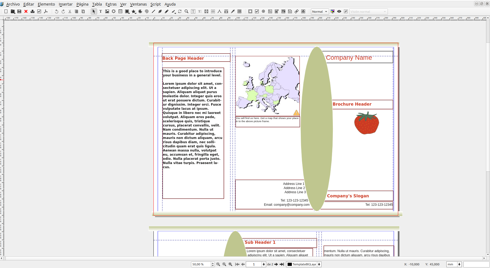Screen dimensions: 490x268
Task: Select the Polygon star tool
Action: [x=134, y=11]
